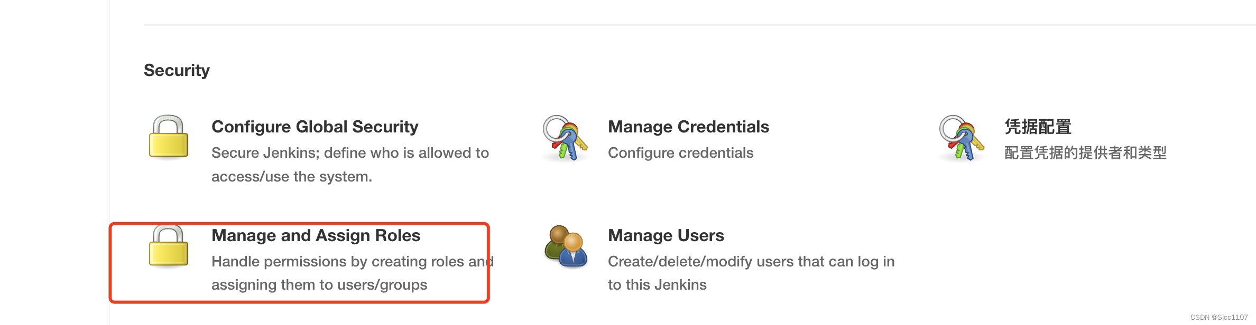This screenshot has width=1256, height=325.
Task: Click the CSDN @Sicc1107 watermark
Action: pos(1219,317)
